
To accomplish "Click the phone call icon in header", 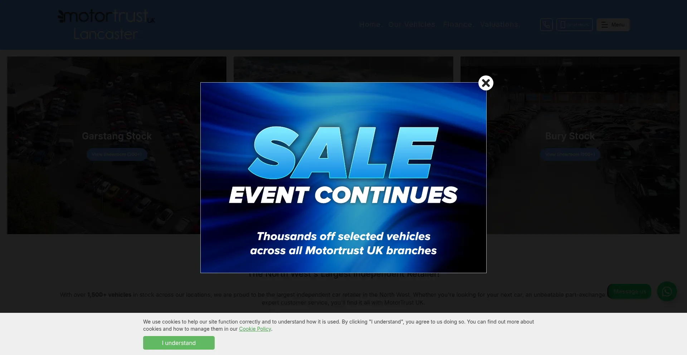I will [546, 25].
